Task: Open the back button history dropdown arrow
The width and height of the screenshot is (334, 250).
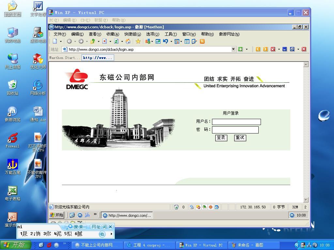Action: (x=75, y=41)
